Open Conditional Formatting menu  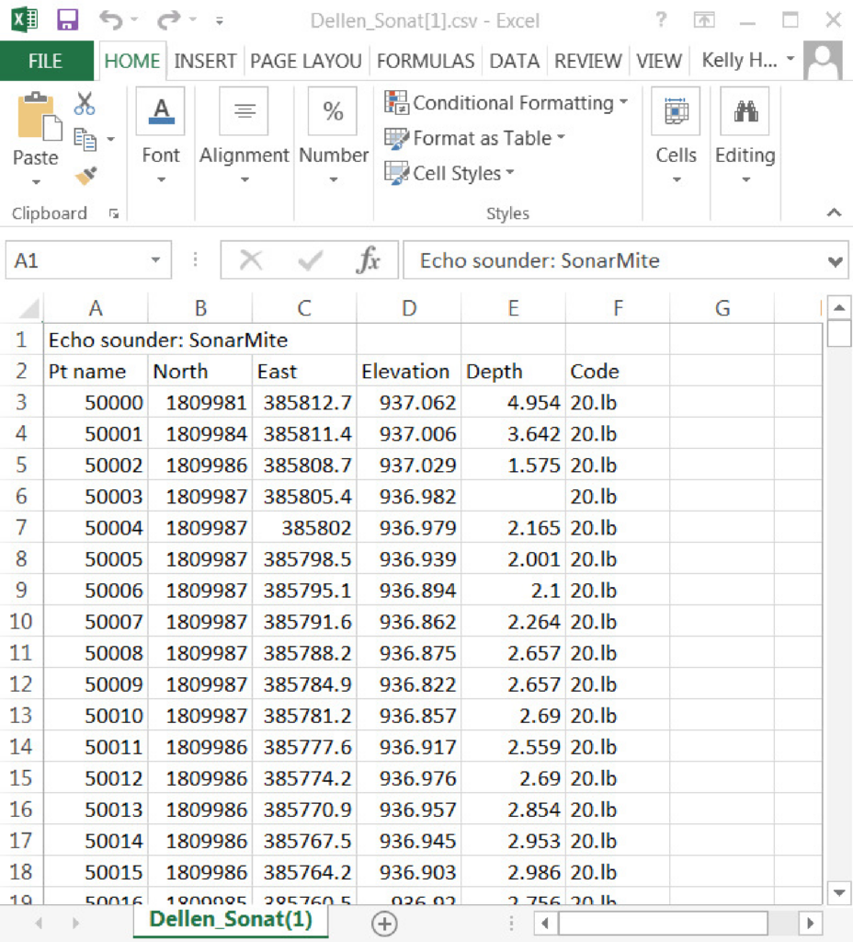506,103
